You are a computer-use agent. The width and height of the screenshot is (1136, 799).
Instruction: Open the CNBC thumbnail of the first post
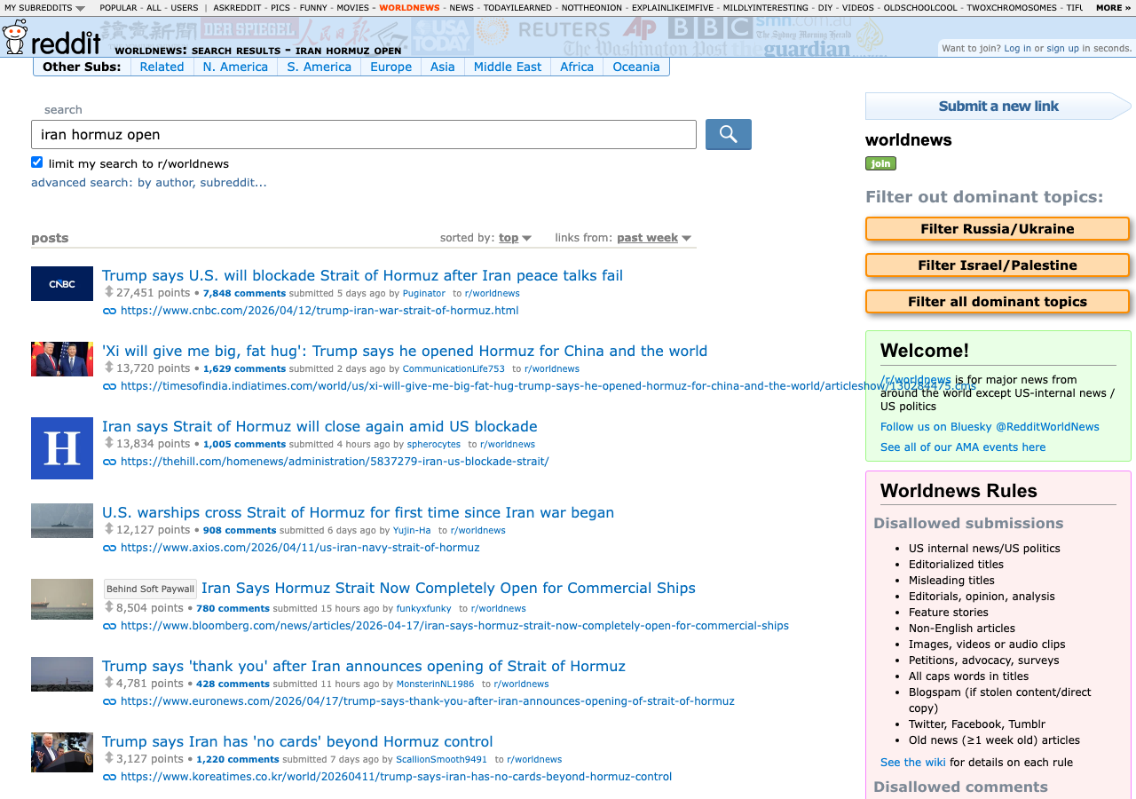click(x=62, y=284)
